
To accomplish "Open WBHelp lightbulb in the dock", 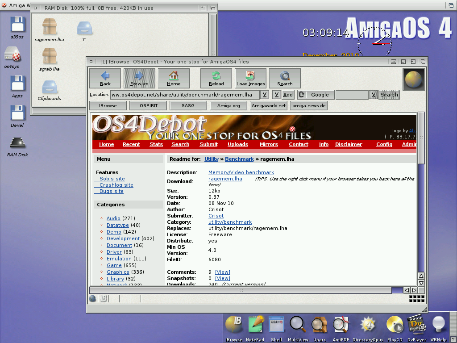I will [439, 329].
